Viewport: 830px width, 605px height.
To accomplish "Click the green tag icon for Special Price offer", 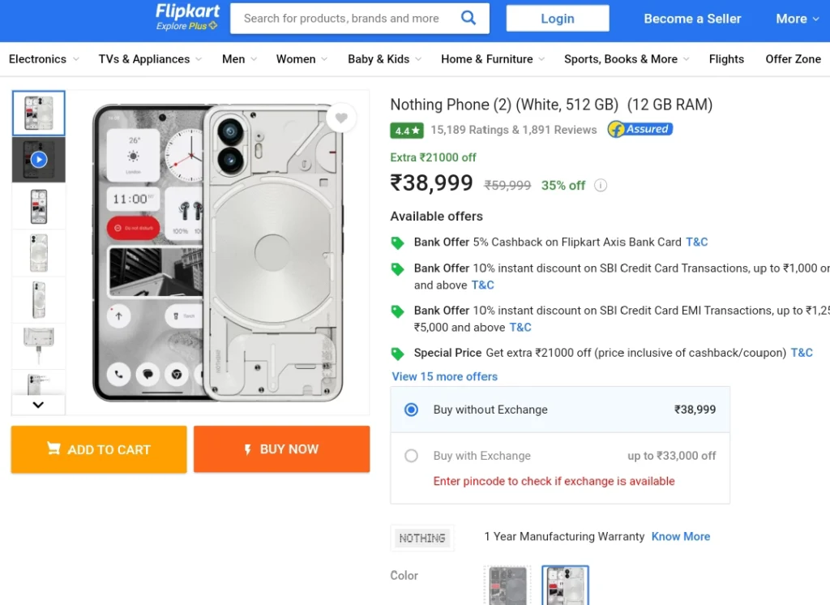I will coord(397,354).
